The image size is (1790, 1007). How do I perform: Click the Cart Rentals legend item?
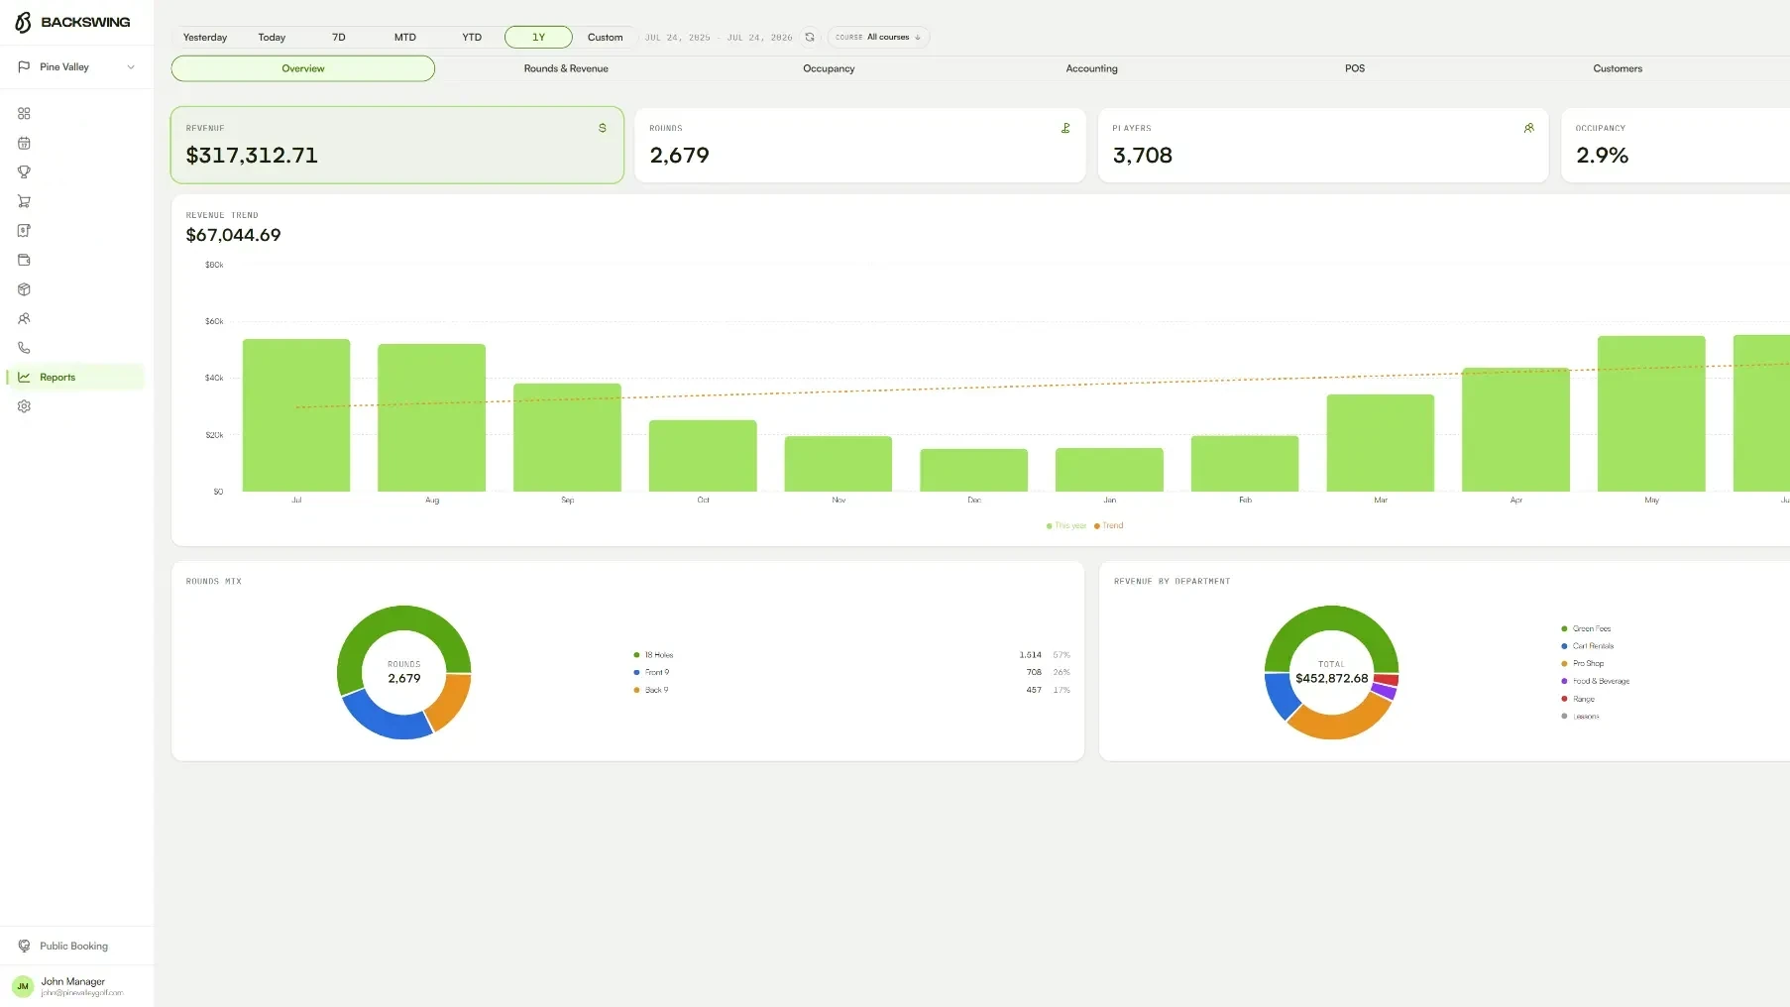pyautogui.click(x=1587, y=646)
